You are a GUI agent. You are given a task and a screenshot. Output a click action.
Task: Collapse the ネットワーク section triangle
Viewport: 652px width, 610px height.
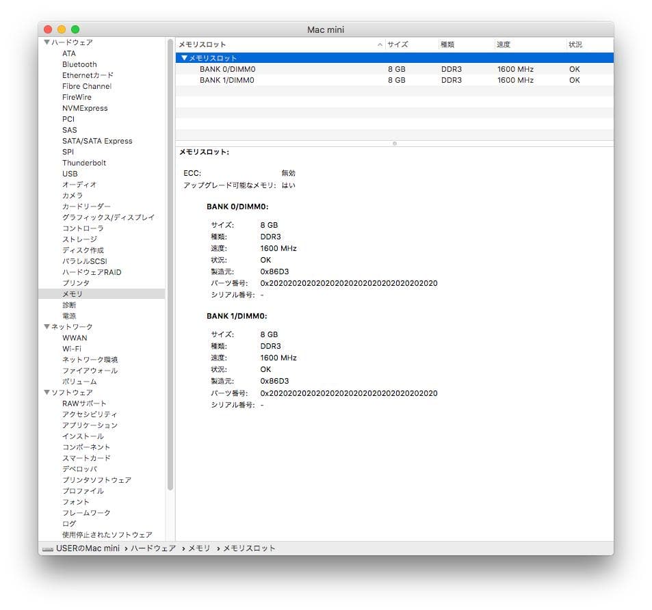pos(47,327)
